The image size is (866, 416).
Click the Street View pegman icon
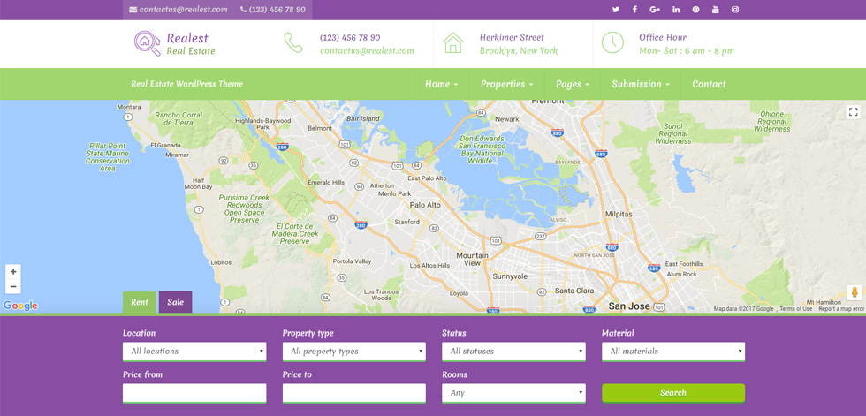(x=855, y=292)
